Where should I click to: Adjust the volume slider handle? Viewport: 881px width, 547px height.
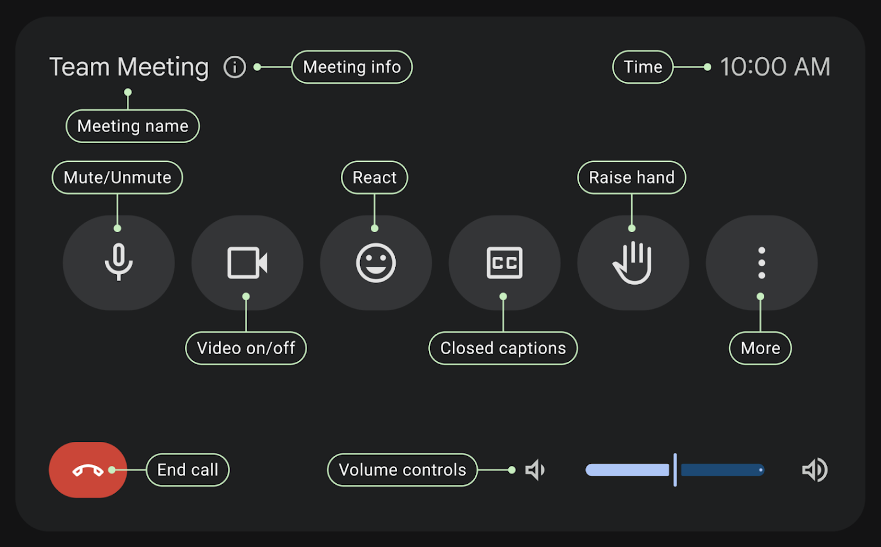(675, 469)
